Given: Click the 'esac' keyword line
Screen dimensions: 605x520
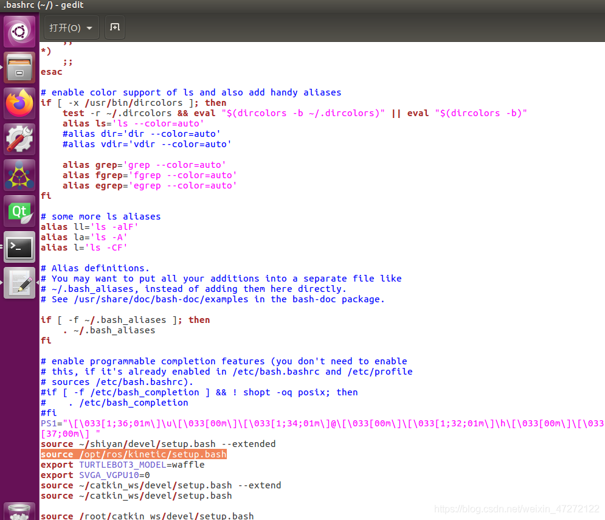Looking at the screenshot, I should (51, 72).
